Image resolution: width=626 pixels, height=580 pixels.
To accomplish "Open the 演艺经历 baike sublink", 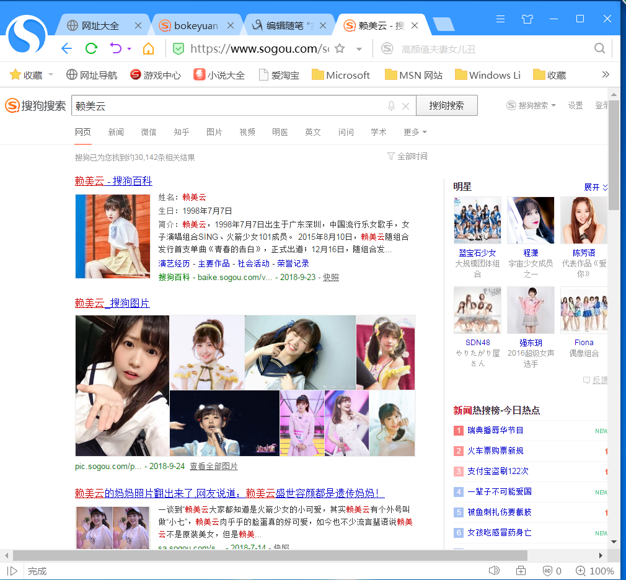I will coord(174,263).
